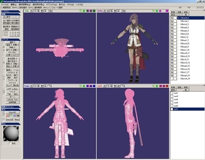The height and width of the screenshot is (160, 205).
Task: Click the tree arrow beside object 100ccca_16
Action: pos(179,69)
